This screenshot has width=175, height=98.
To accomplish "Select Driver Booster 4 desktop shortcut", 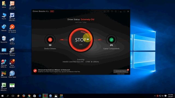I will pyautogui.click(x=12, y=63).
